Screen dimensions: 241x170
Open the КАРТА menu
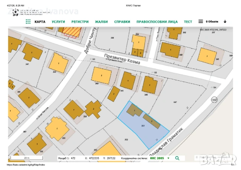40,22
